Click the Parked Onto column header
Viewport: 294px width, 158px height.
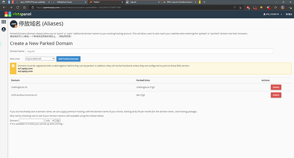[x=143, y=80]
